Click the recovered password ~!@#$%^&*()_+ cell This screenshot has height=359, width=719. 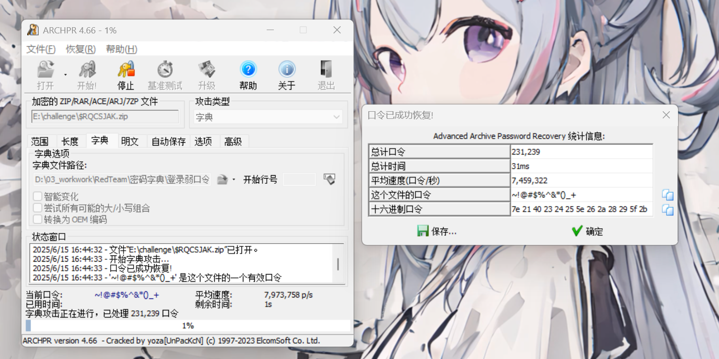582,195
